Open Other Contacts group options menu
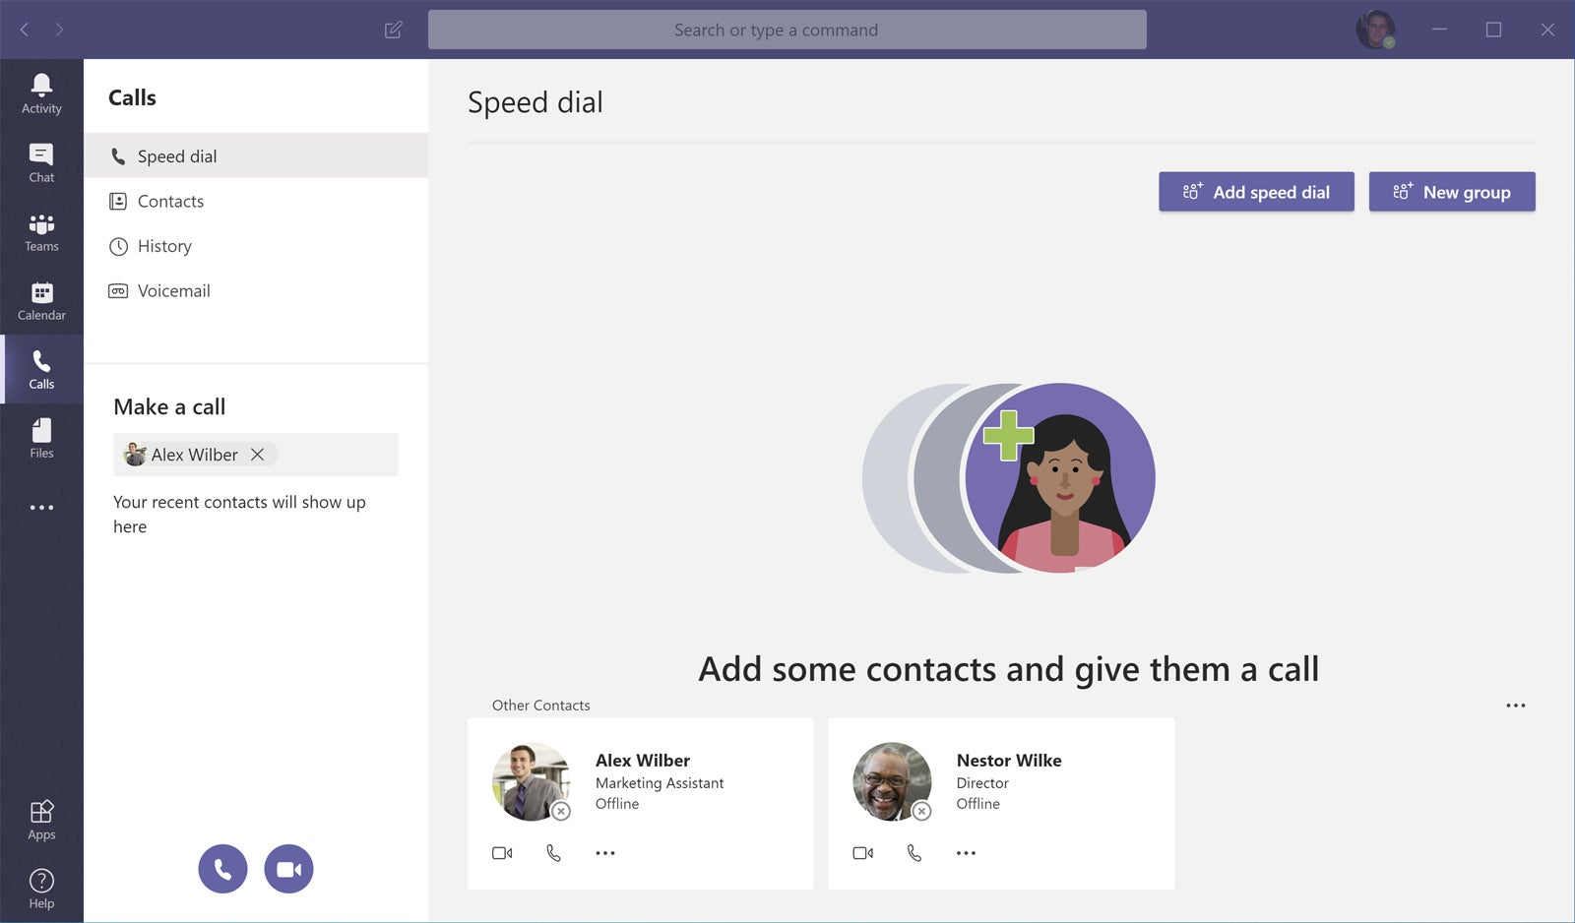 click(x=1516, y=706)
